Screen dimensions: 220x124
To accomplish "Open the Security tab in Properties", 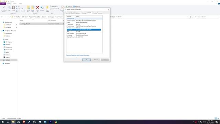I will point(84,13).
